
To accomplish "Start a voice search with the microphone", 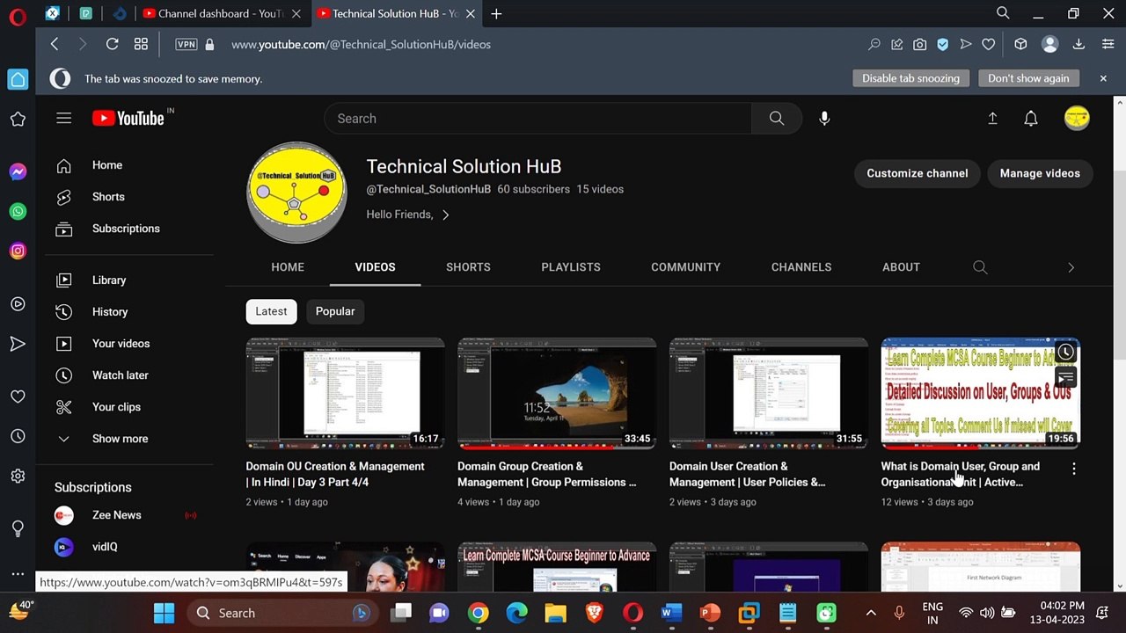I will [824, 118].
